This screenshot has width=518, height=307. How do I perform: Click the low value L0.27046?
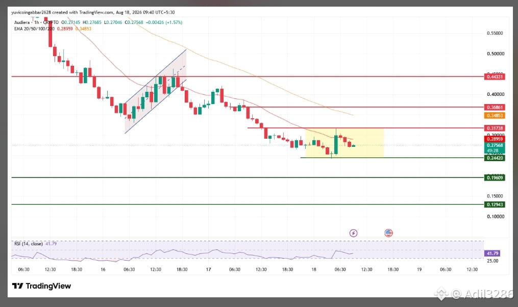[x=113, y=22]
